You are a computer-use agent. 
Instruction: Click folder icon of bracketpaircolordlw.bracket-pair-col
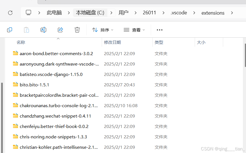15,95
